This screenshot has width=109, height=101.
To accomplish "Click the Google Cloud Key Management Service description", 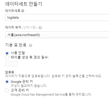I will [x=51, y=95].
